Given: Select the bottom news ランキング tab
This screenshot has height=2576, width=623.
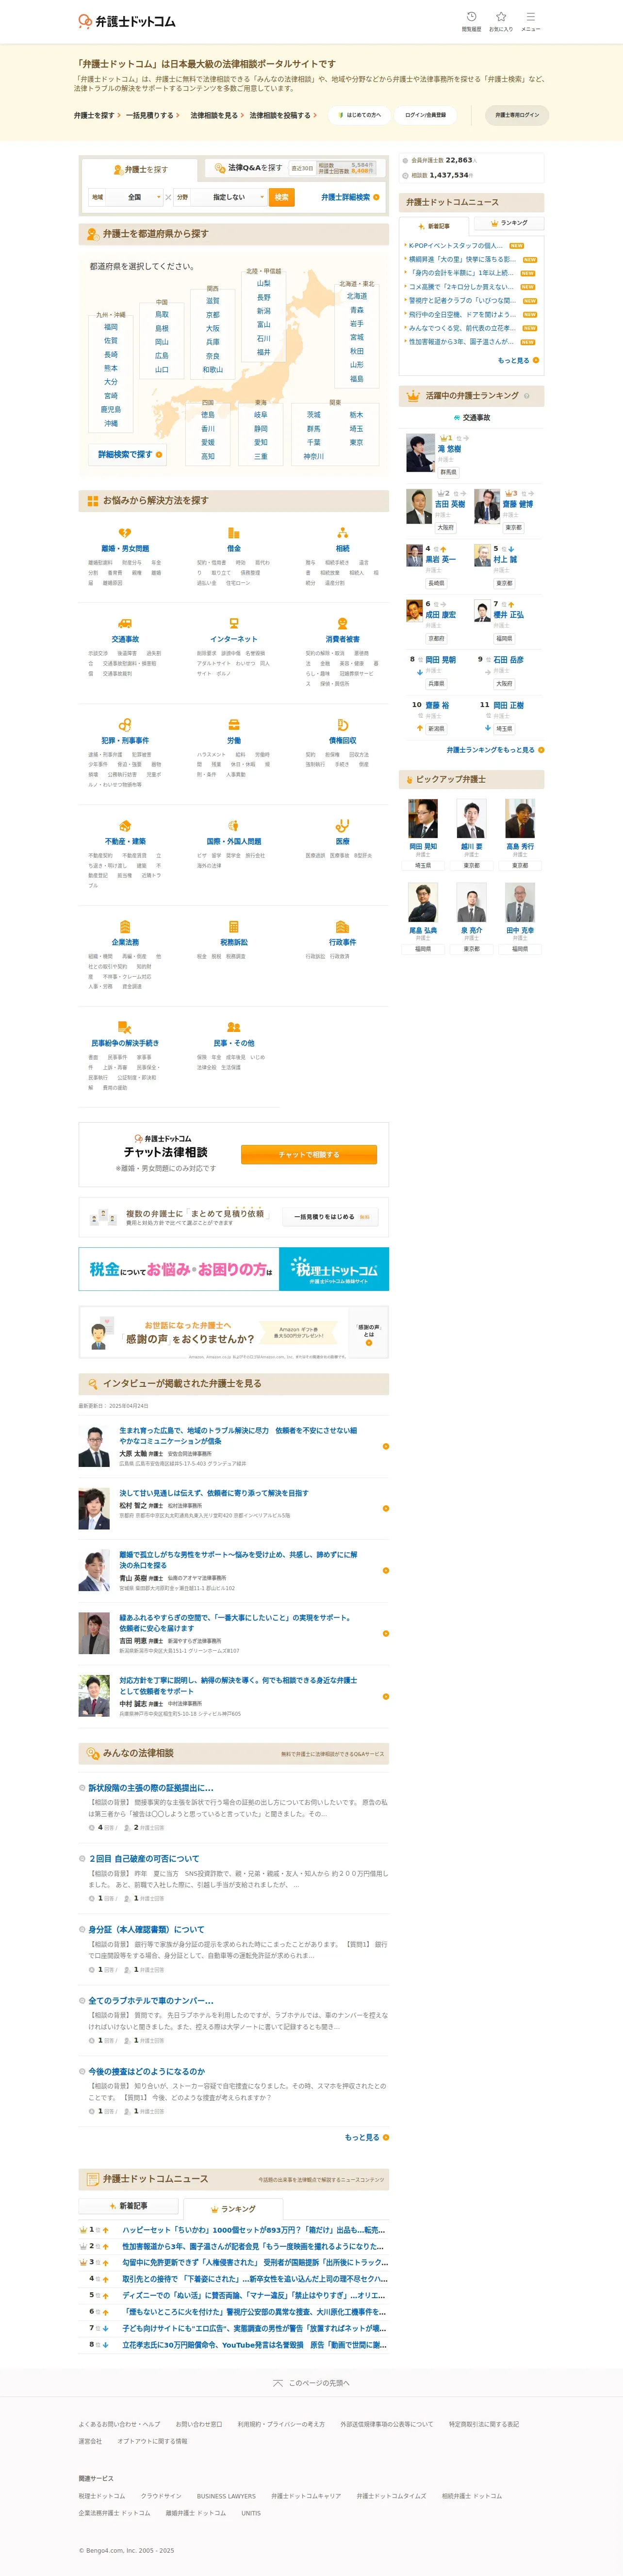Looking at the screenshot, I should (x=233, y=2208).
